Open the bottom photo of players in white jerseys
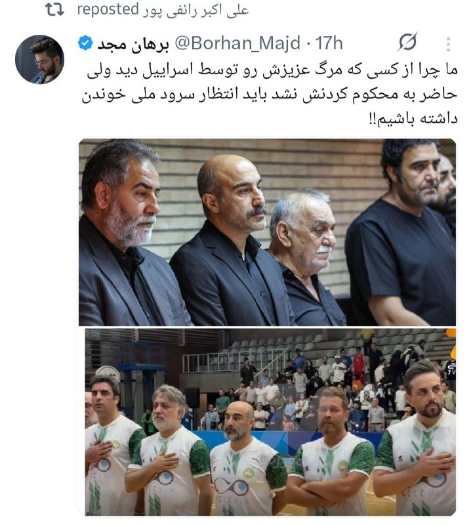The image size is (473, 525). (x=270, y=422)
